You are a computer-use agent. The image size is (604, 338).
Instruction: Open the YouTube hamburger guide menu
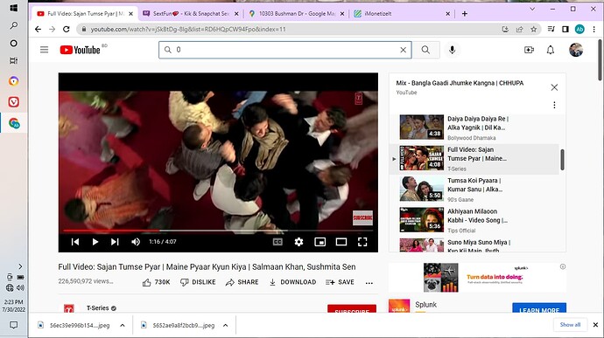point(45,50)
